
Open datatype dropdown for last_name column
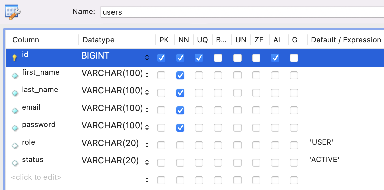pos(147,92)
